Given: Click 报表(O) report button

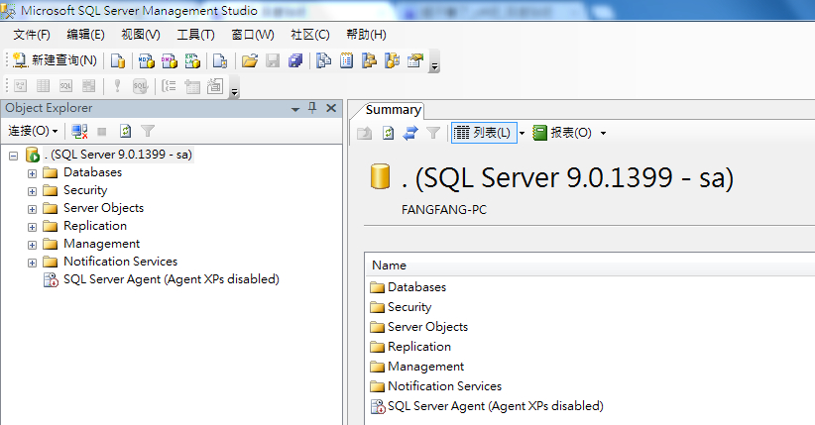Looking at the screenshot, I should point(564,133).
